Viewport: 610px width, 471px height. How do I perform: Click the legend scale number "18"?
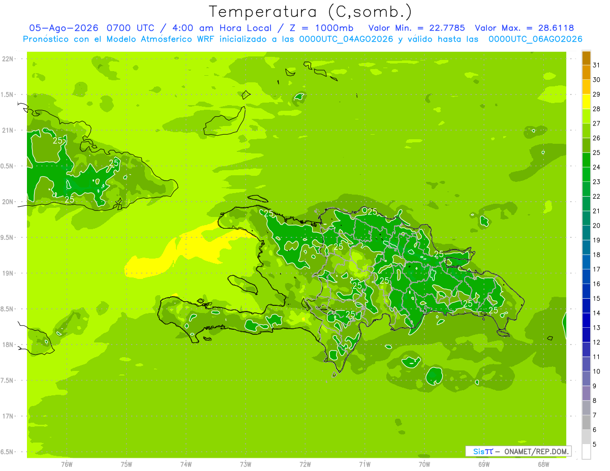(x=597, y=255)
